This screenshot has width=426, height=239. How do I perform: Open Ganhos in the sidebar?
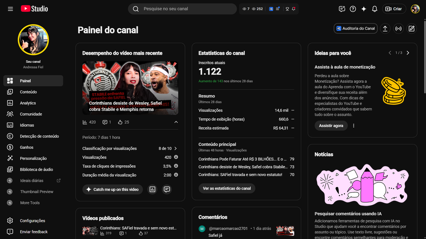[33, 147]
